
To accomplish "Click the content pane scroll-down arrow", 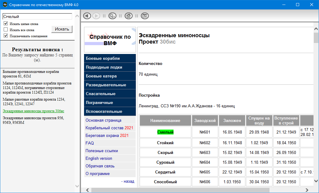I will coord(316,181).
